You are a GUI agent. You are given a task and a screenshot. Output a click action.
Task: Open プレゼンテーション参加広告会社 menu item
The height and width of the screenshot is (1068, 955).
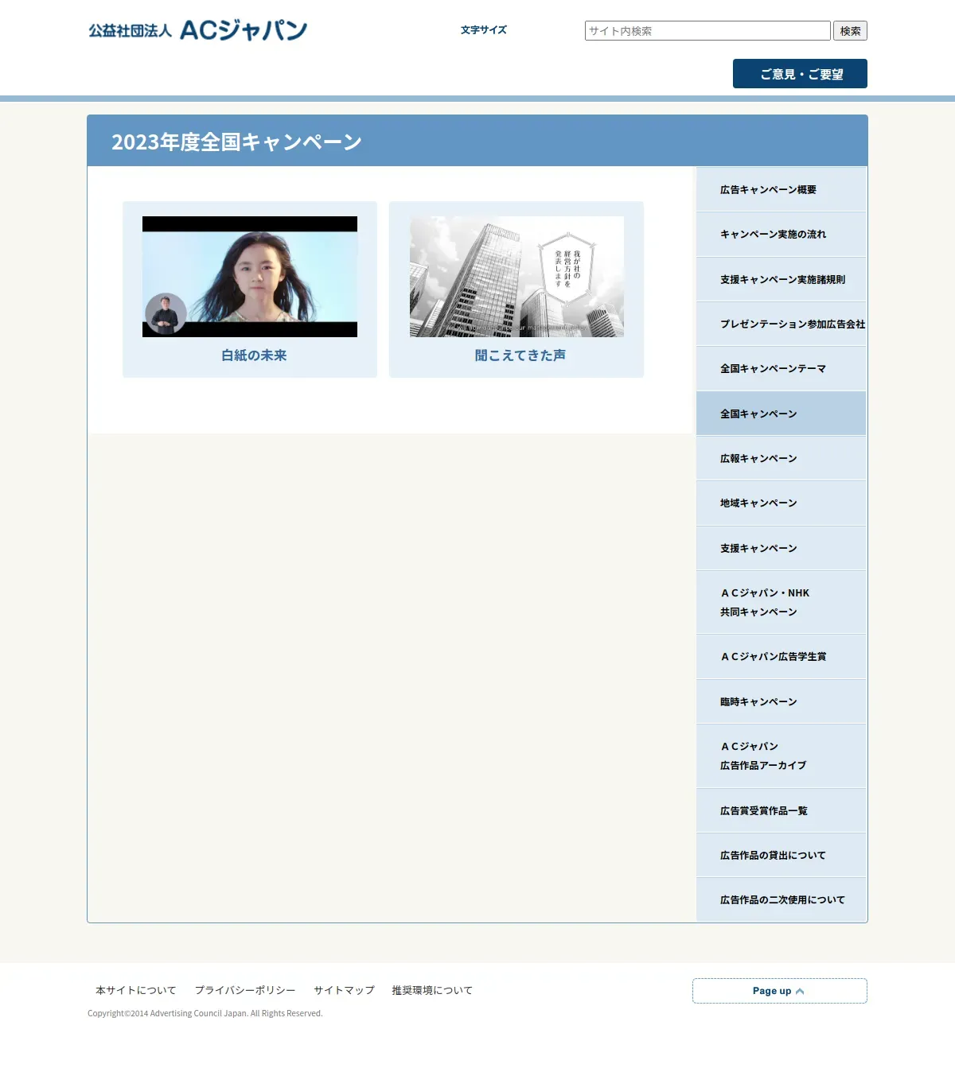pyautogui.click(x=782, y=324)
